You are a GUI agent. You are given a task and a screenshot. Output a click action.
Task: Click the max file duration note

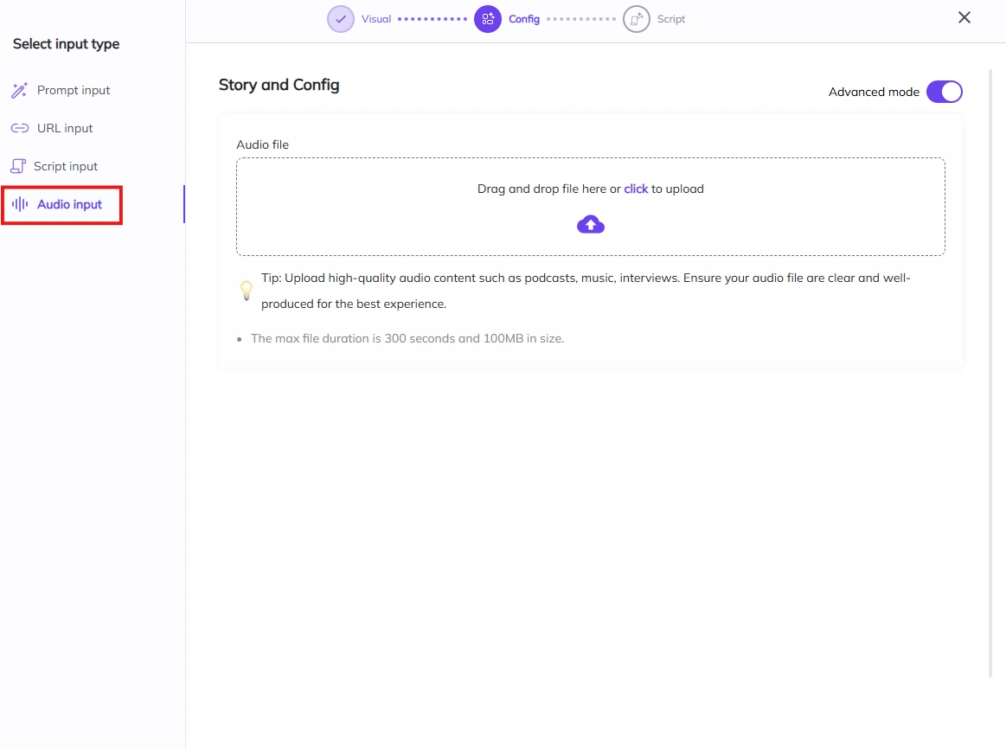point(407,338)
